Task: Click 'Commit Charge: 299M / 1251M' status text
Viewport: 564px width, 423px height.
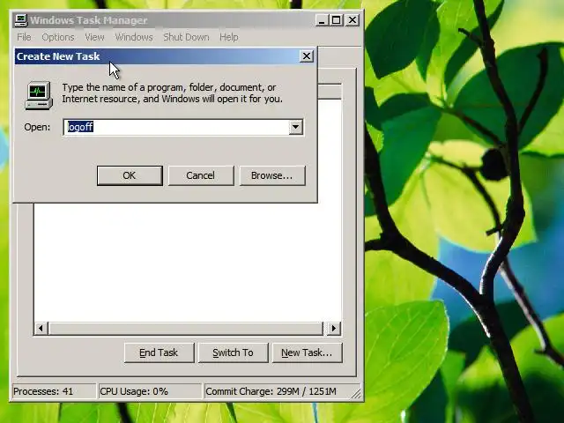Action: click(271, 391)
